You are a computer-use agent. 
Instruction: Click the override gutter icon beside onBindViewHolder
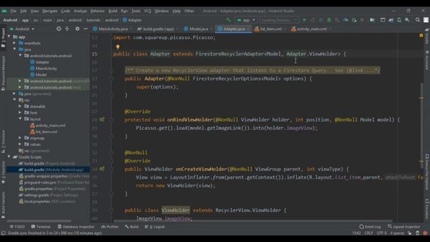[x=101, y=120]
